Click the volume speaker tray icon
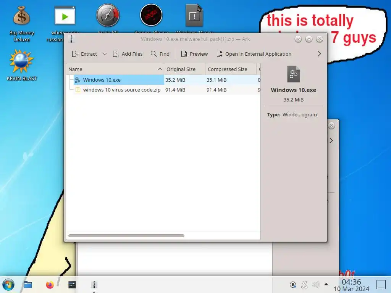 click(x=315, y=285)
